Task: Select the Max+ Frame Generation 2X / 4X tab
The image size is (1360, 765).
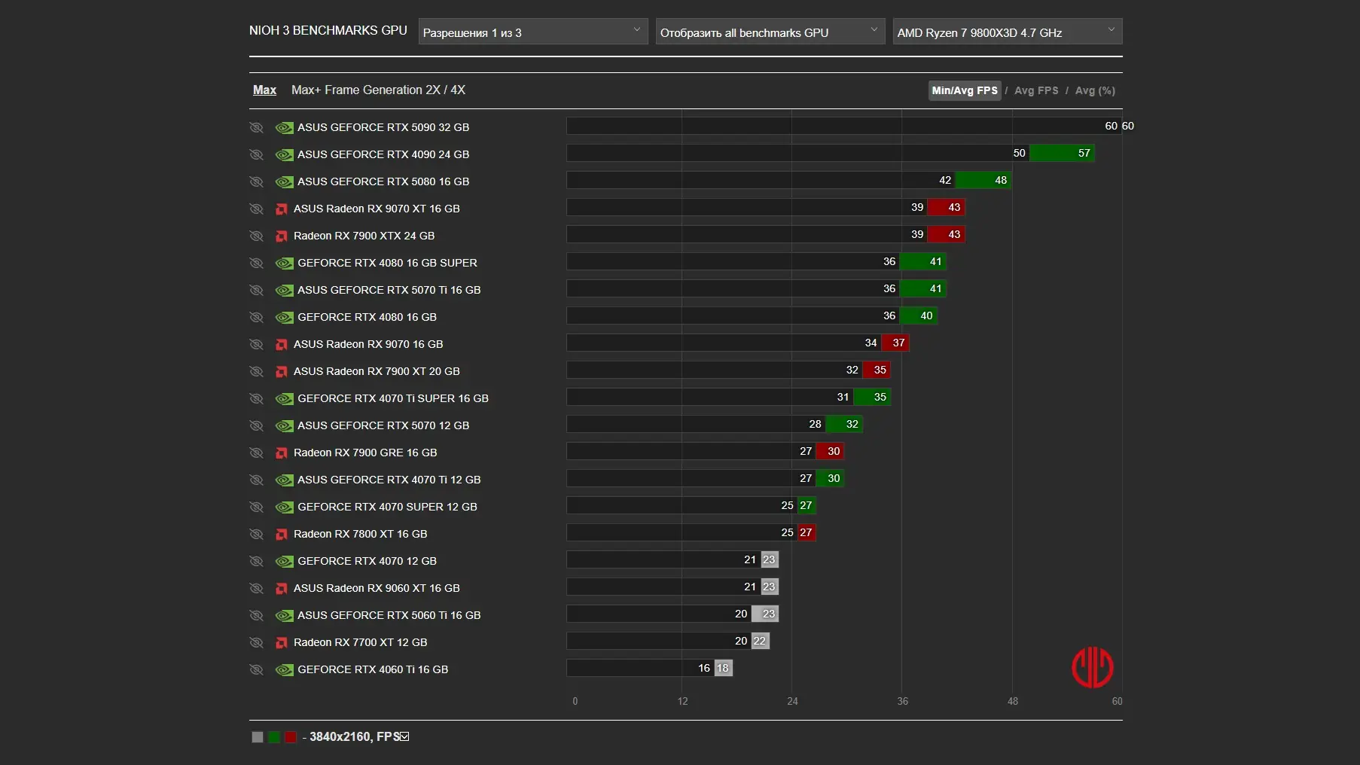Action: pyautogui.click(x=378, y=90)
